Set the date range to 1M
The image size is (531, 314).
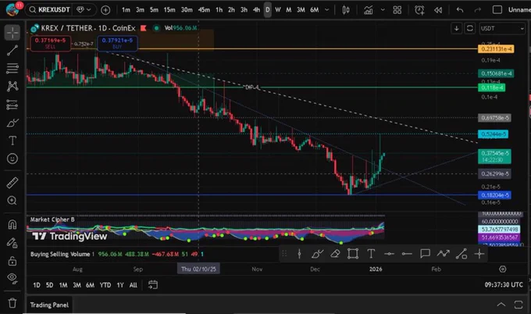click(x=63, y=285)
